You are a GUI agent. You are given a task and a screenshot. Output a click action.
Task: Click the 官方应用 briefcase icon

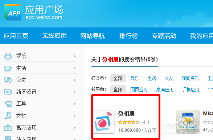8,128
